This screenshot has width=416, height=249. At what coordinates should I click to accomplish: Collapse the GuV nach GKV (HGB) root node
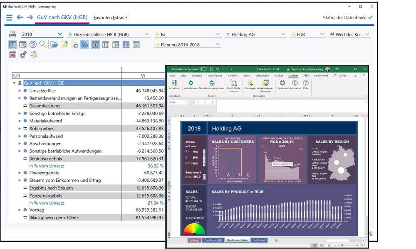pos(14,83)
